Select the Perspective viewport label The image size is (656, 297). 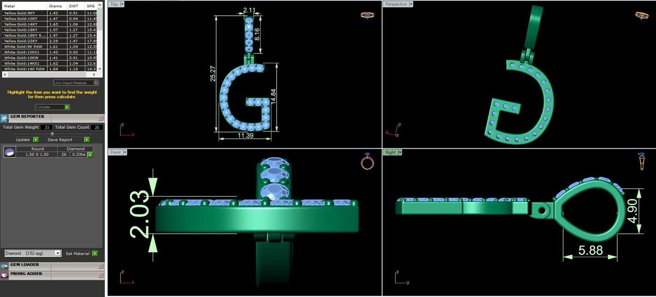click(396, 4)
